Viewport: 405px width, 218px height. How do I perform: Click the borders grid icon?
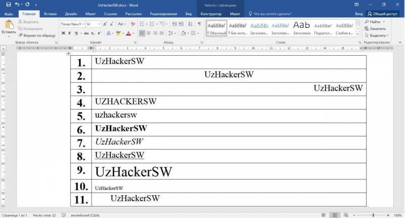(193, 33)
